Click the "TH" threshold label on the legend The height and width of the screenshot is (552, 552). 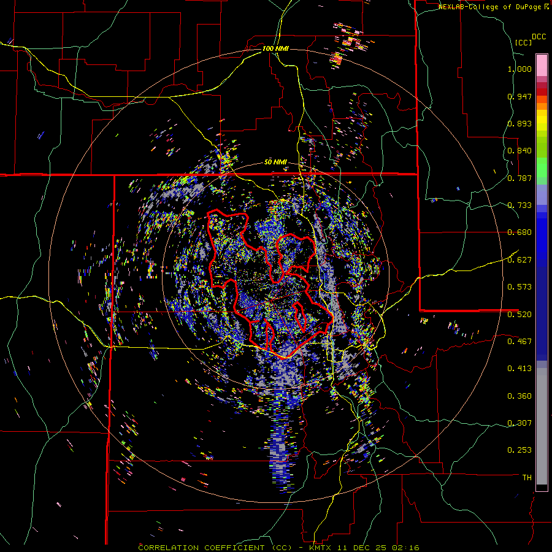[527, 478]
